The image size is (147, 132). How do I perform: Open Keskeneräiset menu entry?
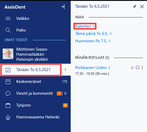35,82
